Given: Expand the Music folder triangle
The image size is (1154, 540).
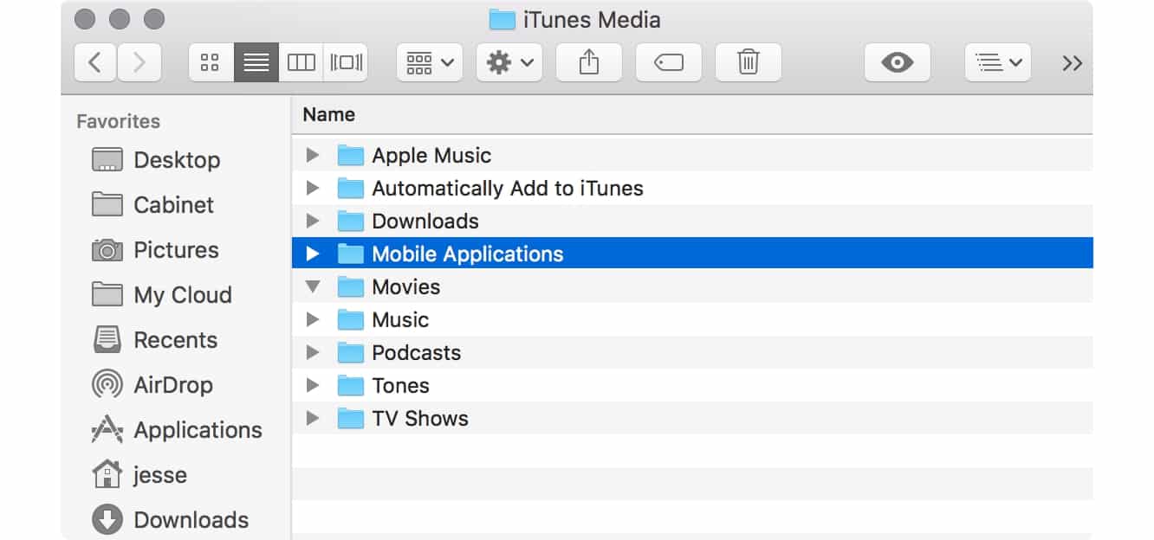Looking at the screenshot, I should (313, 320).
